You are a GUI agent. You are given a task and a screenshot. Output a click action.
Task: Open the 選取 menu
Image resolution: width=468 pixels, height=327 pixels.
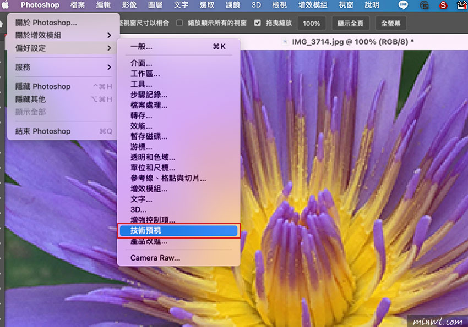[x=207, y=5]
